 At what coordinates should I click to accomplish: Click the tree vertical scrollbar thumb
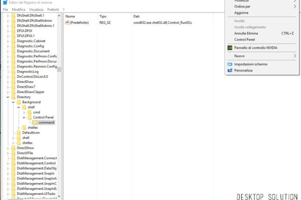pyautogui.click(x=59, y=69)
